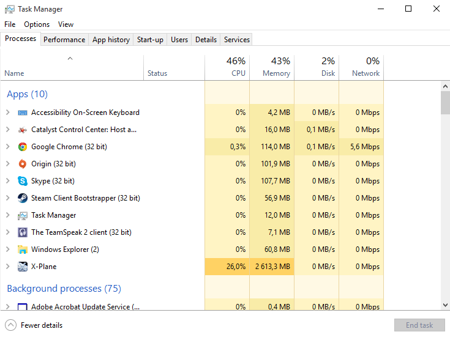Maximize the Task Manager window
The height and width of the screenshot is (340, 450).
tap(408, 9)
